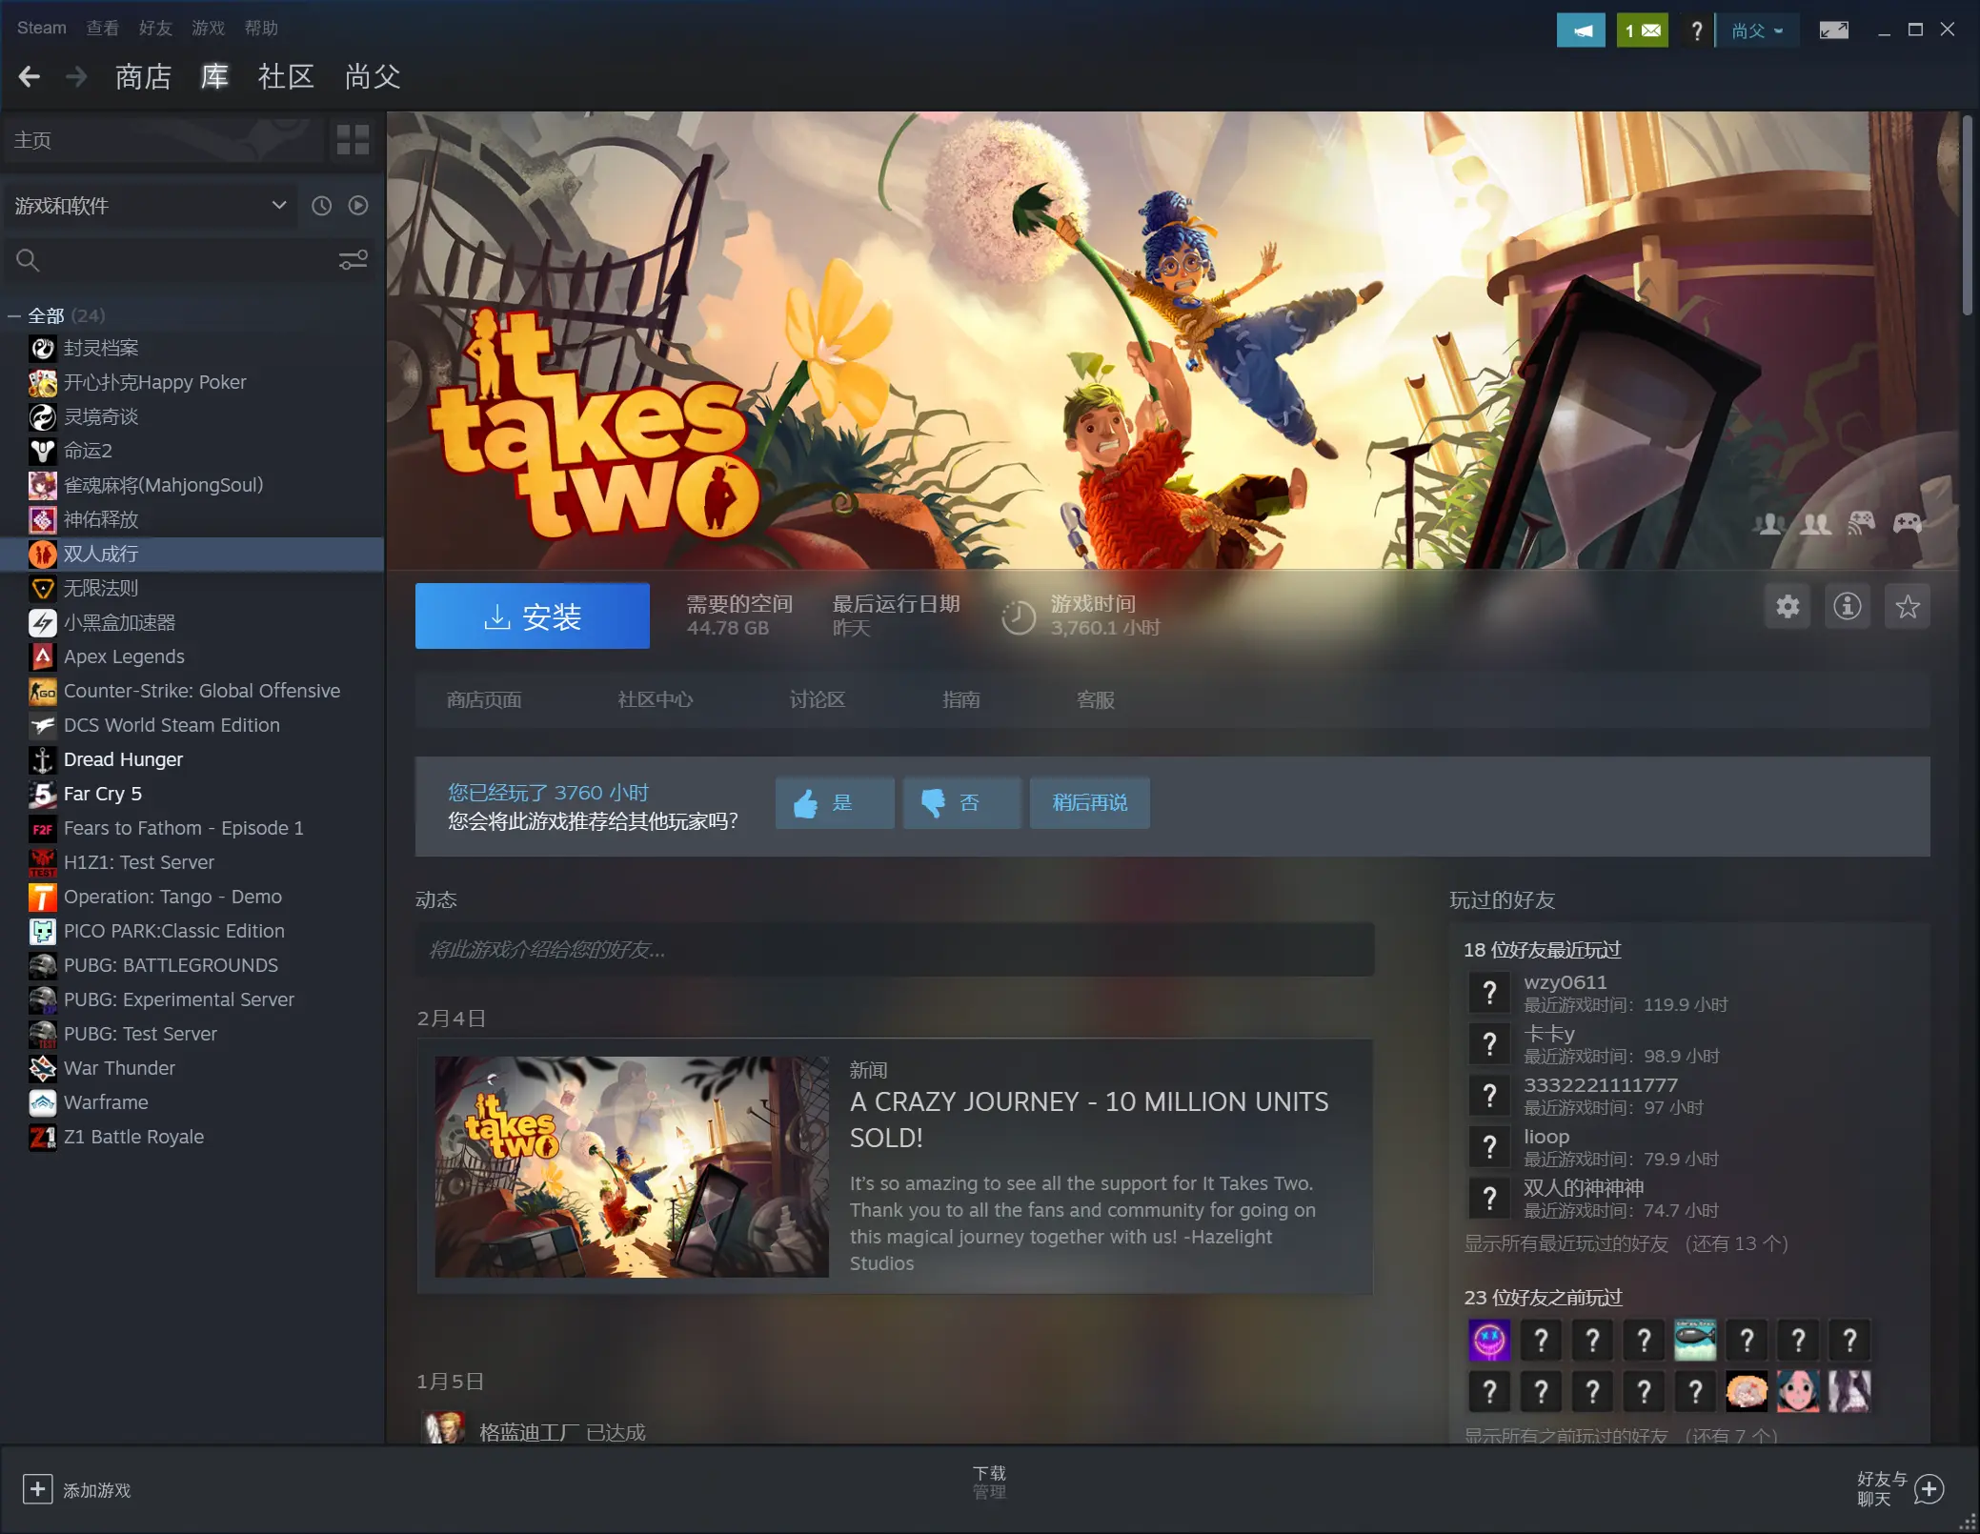Click the thumbs-up 是 recommend button
The height and width of the screenshot is (1534, 1980).
(835, 803)
